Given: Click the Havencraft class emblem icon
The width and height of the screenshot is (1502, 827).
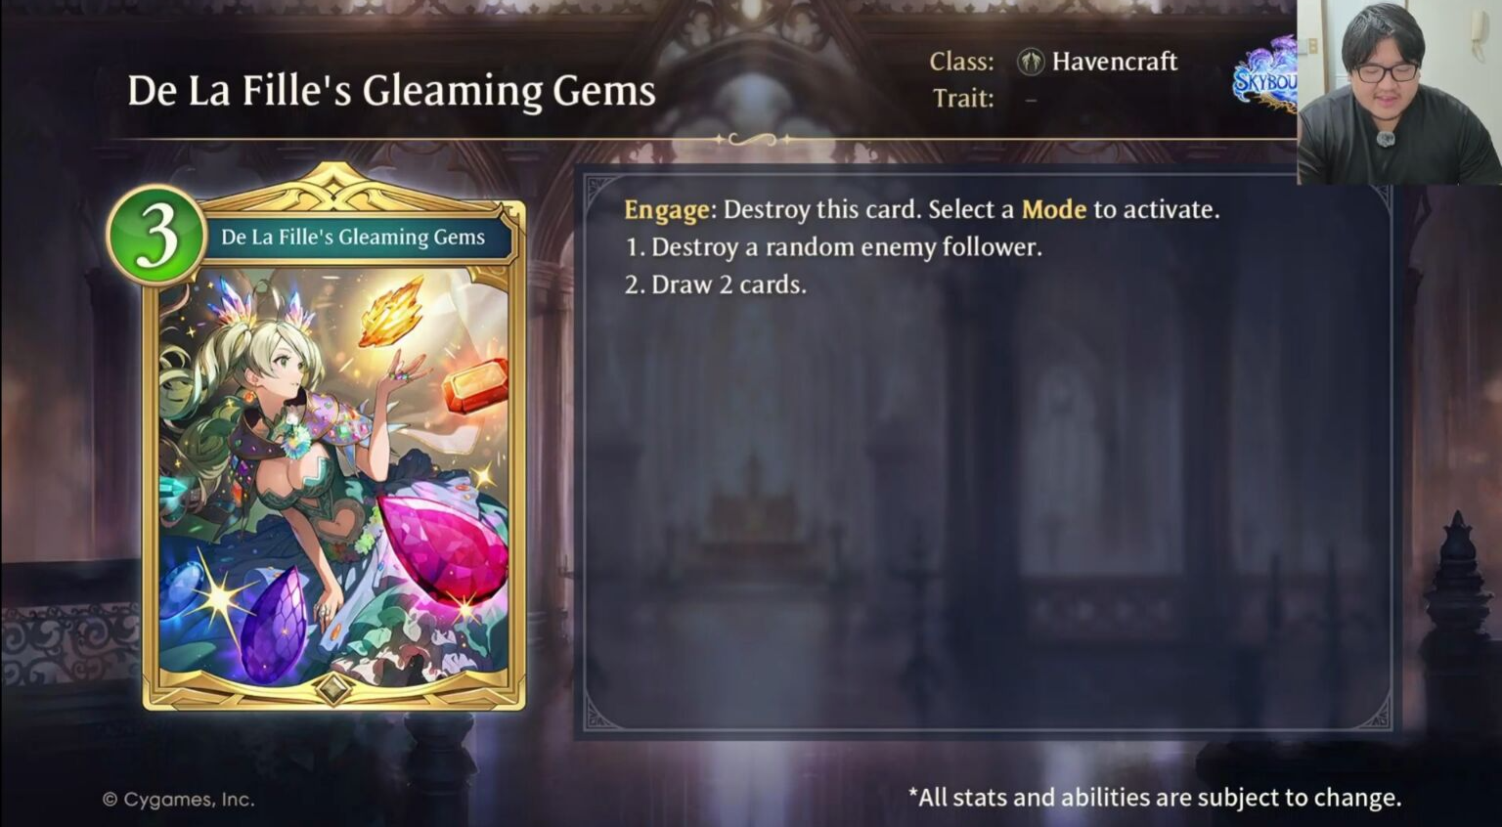Looking at the screenshot, I should pos(1030,62).
